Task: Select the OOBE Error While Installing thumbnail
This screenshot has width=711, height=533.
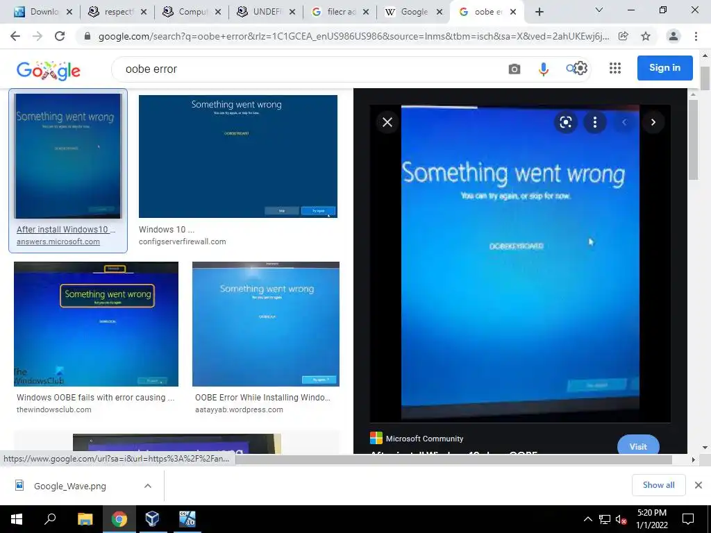Action: (266, 324)
